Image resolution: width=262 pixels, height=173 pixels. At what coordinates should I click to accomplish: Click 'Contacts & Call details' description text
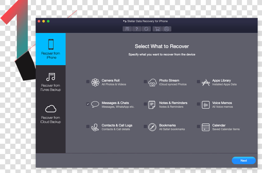click(116, 129)
